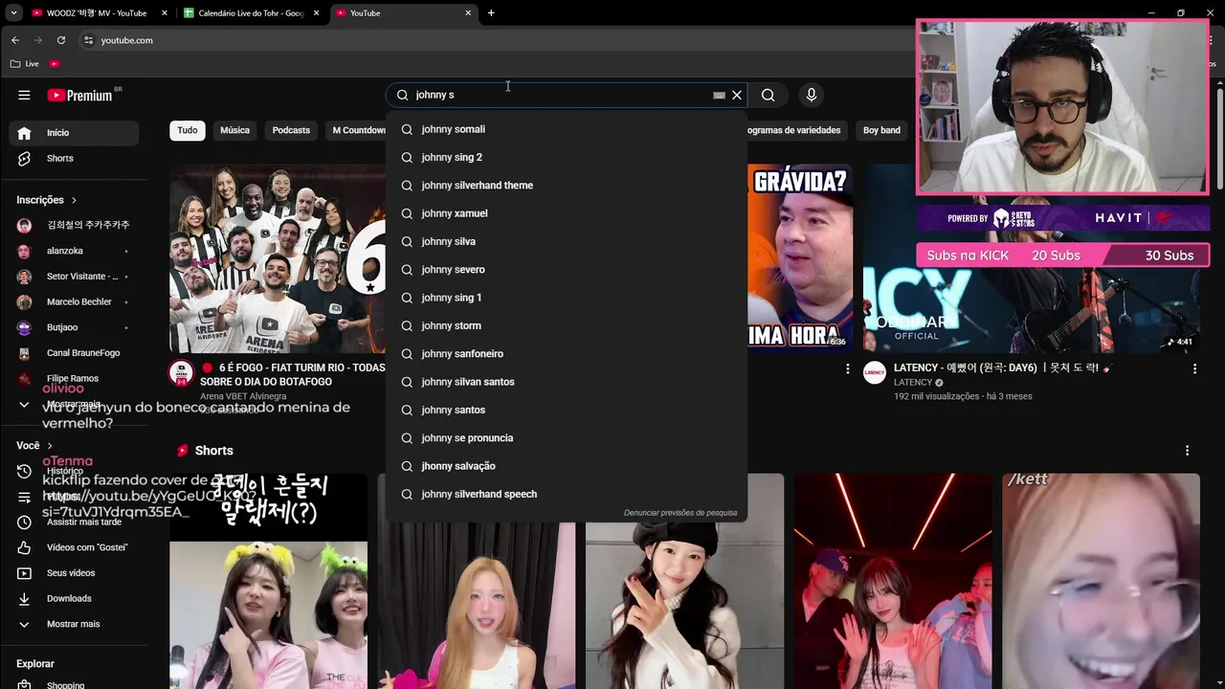Open Downloads in sidebar
1225x689 pixels.
point(74,598)
